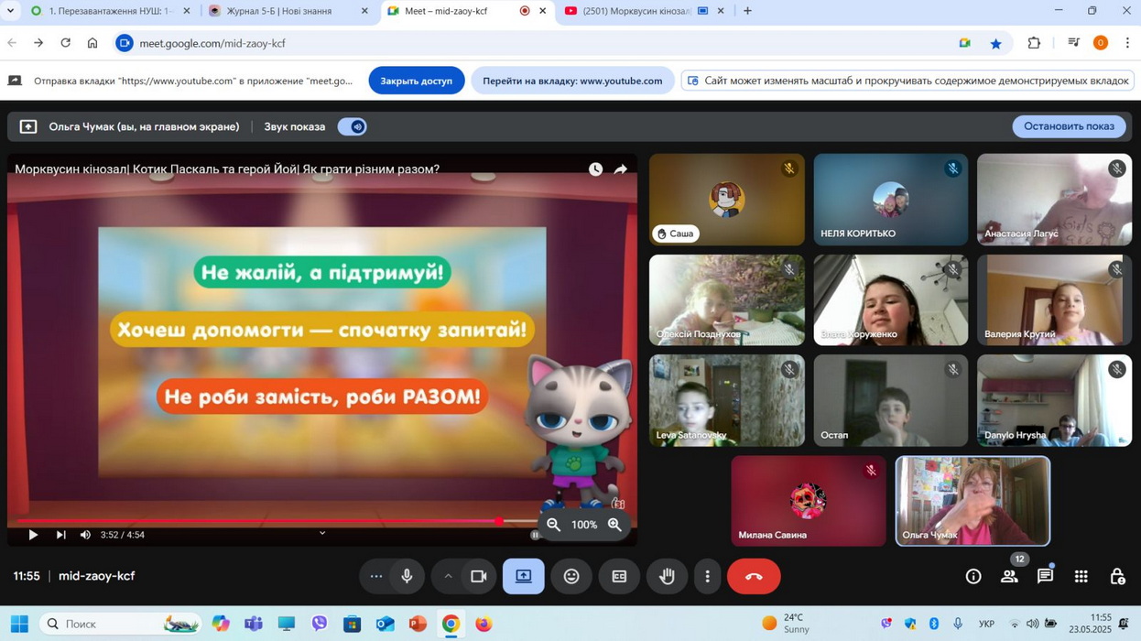Screen dimensions: 1141x641
Task: Click the 100% zoom level indicator
Action: tap(584, 525)
